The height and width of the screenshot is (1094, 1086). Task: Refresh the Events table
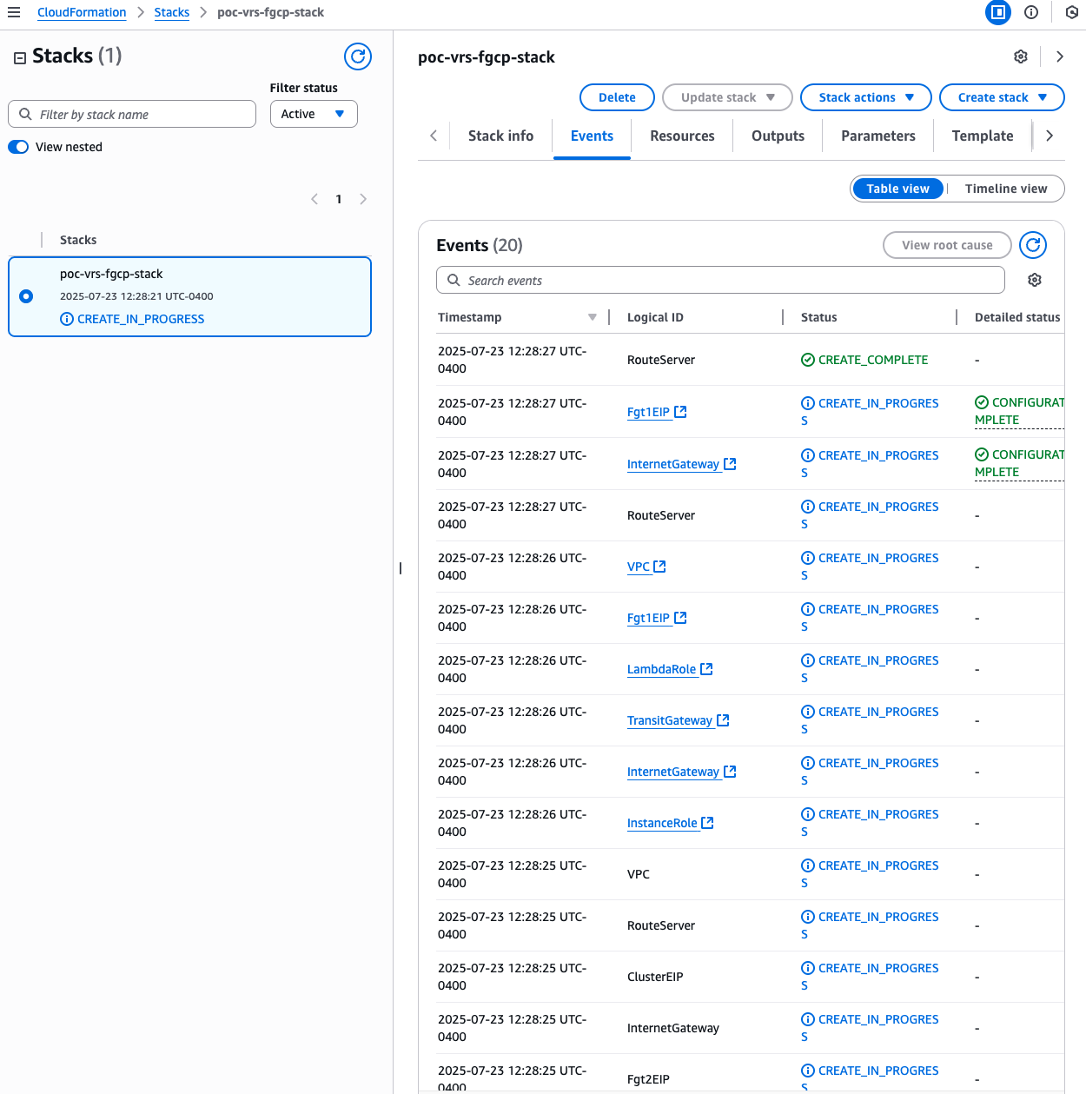pyautogui.click(x=1033, y=245)
